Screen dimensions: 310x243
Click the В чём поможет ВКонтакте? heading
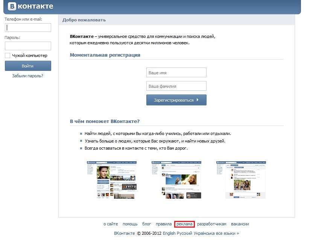[105, 121]
